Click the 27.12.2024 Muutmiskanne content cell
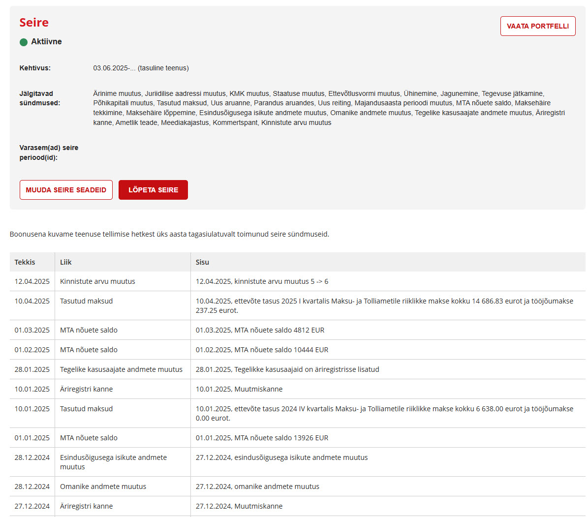 pyautogui.click(x=239, y=506)
